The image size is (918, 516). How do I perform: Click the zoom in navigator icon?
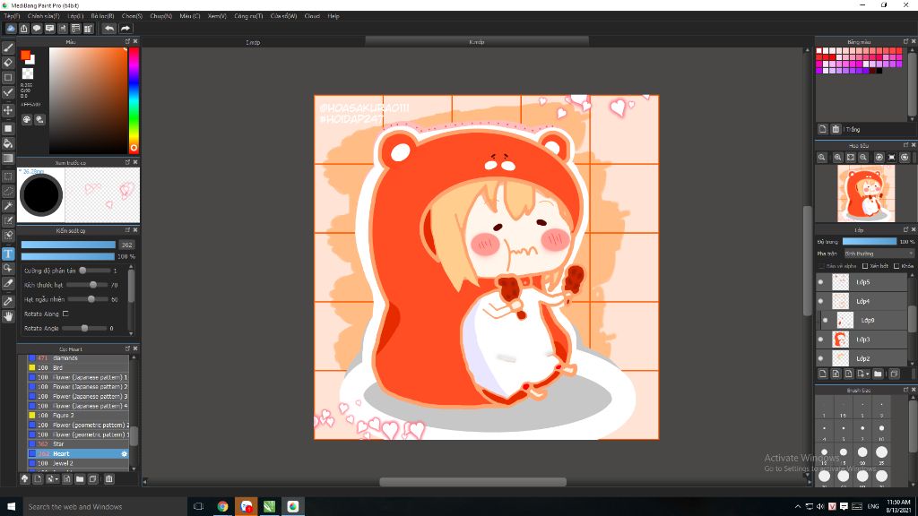pyautogui.click(x=838, y=158)
